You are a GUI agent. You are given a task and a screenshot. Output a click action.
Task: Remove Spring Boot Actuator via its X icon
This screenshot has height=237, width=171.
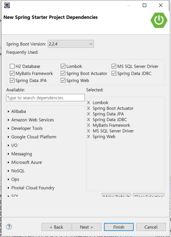tap(88, 108)
